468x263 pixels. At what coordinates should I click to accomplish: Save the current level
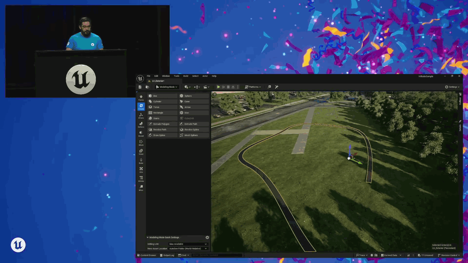tap(140, 87)
